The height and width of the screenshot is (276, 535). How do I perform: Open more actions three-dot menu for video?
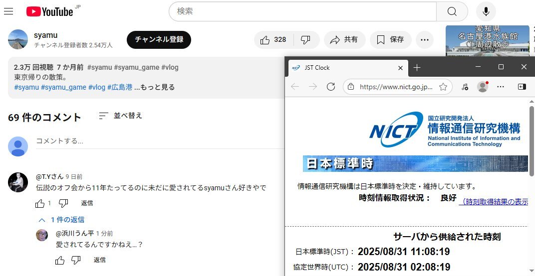click(x=424, y=40)
